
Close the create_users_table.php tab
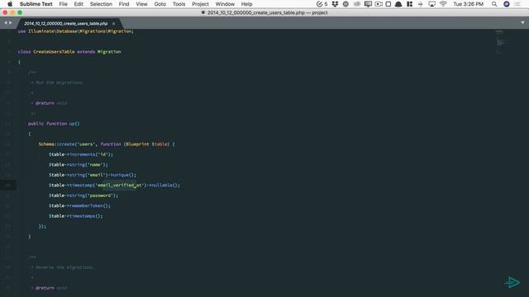114,24
